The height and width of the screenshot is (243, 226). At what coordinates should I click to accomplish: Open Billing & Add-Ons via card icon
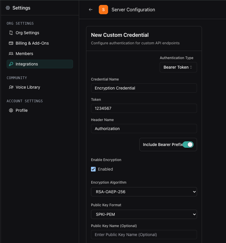tap(10, 43)
